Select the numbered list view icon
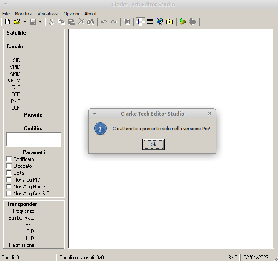This screenshot has width=278, height=261. [140, 22]
